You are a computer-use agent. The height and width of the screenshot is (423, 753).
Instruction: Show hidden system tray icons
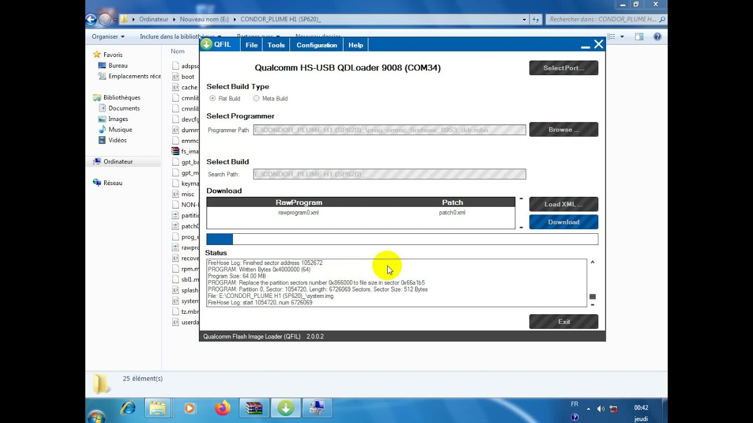[588, 409]
